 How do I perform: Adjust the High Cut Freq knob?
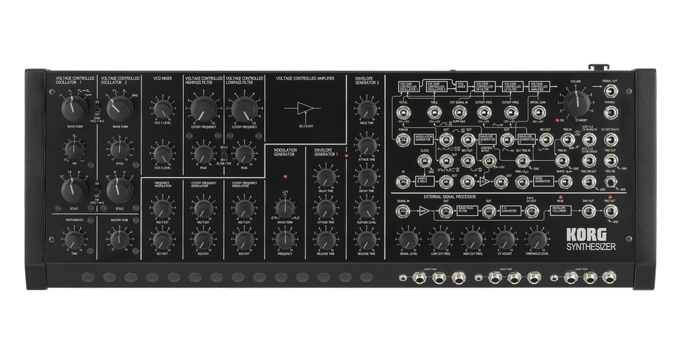pos(473,240)
